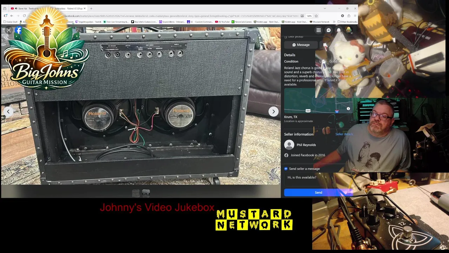Screen dimensions: 449x253
Task: Open the NecroCalcGames bookmark
Action: pos(242,22)
